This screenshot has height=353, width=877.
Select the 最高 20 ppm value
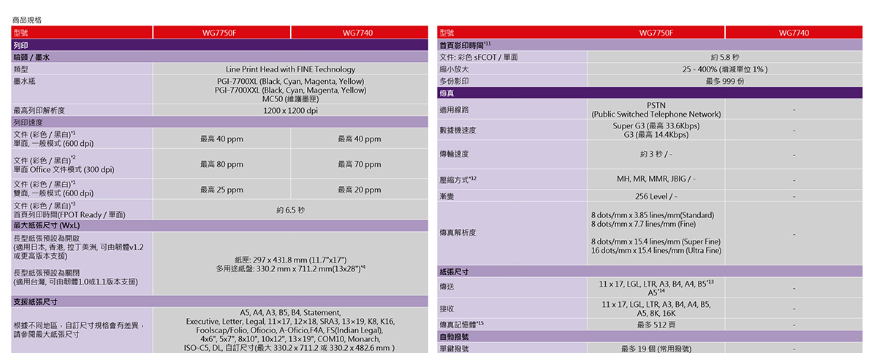pos(359,190)
